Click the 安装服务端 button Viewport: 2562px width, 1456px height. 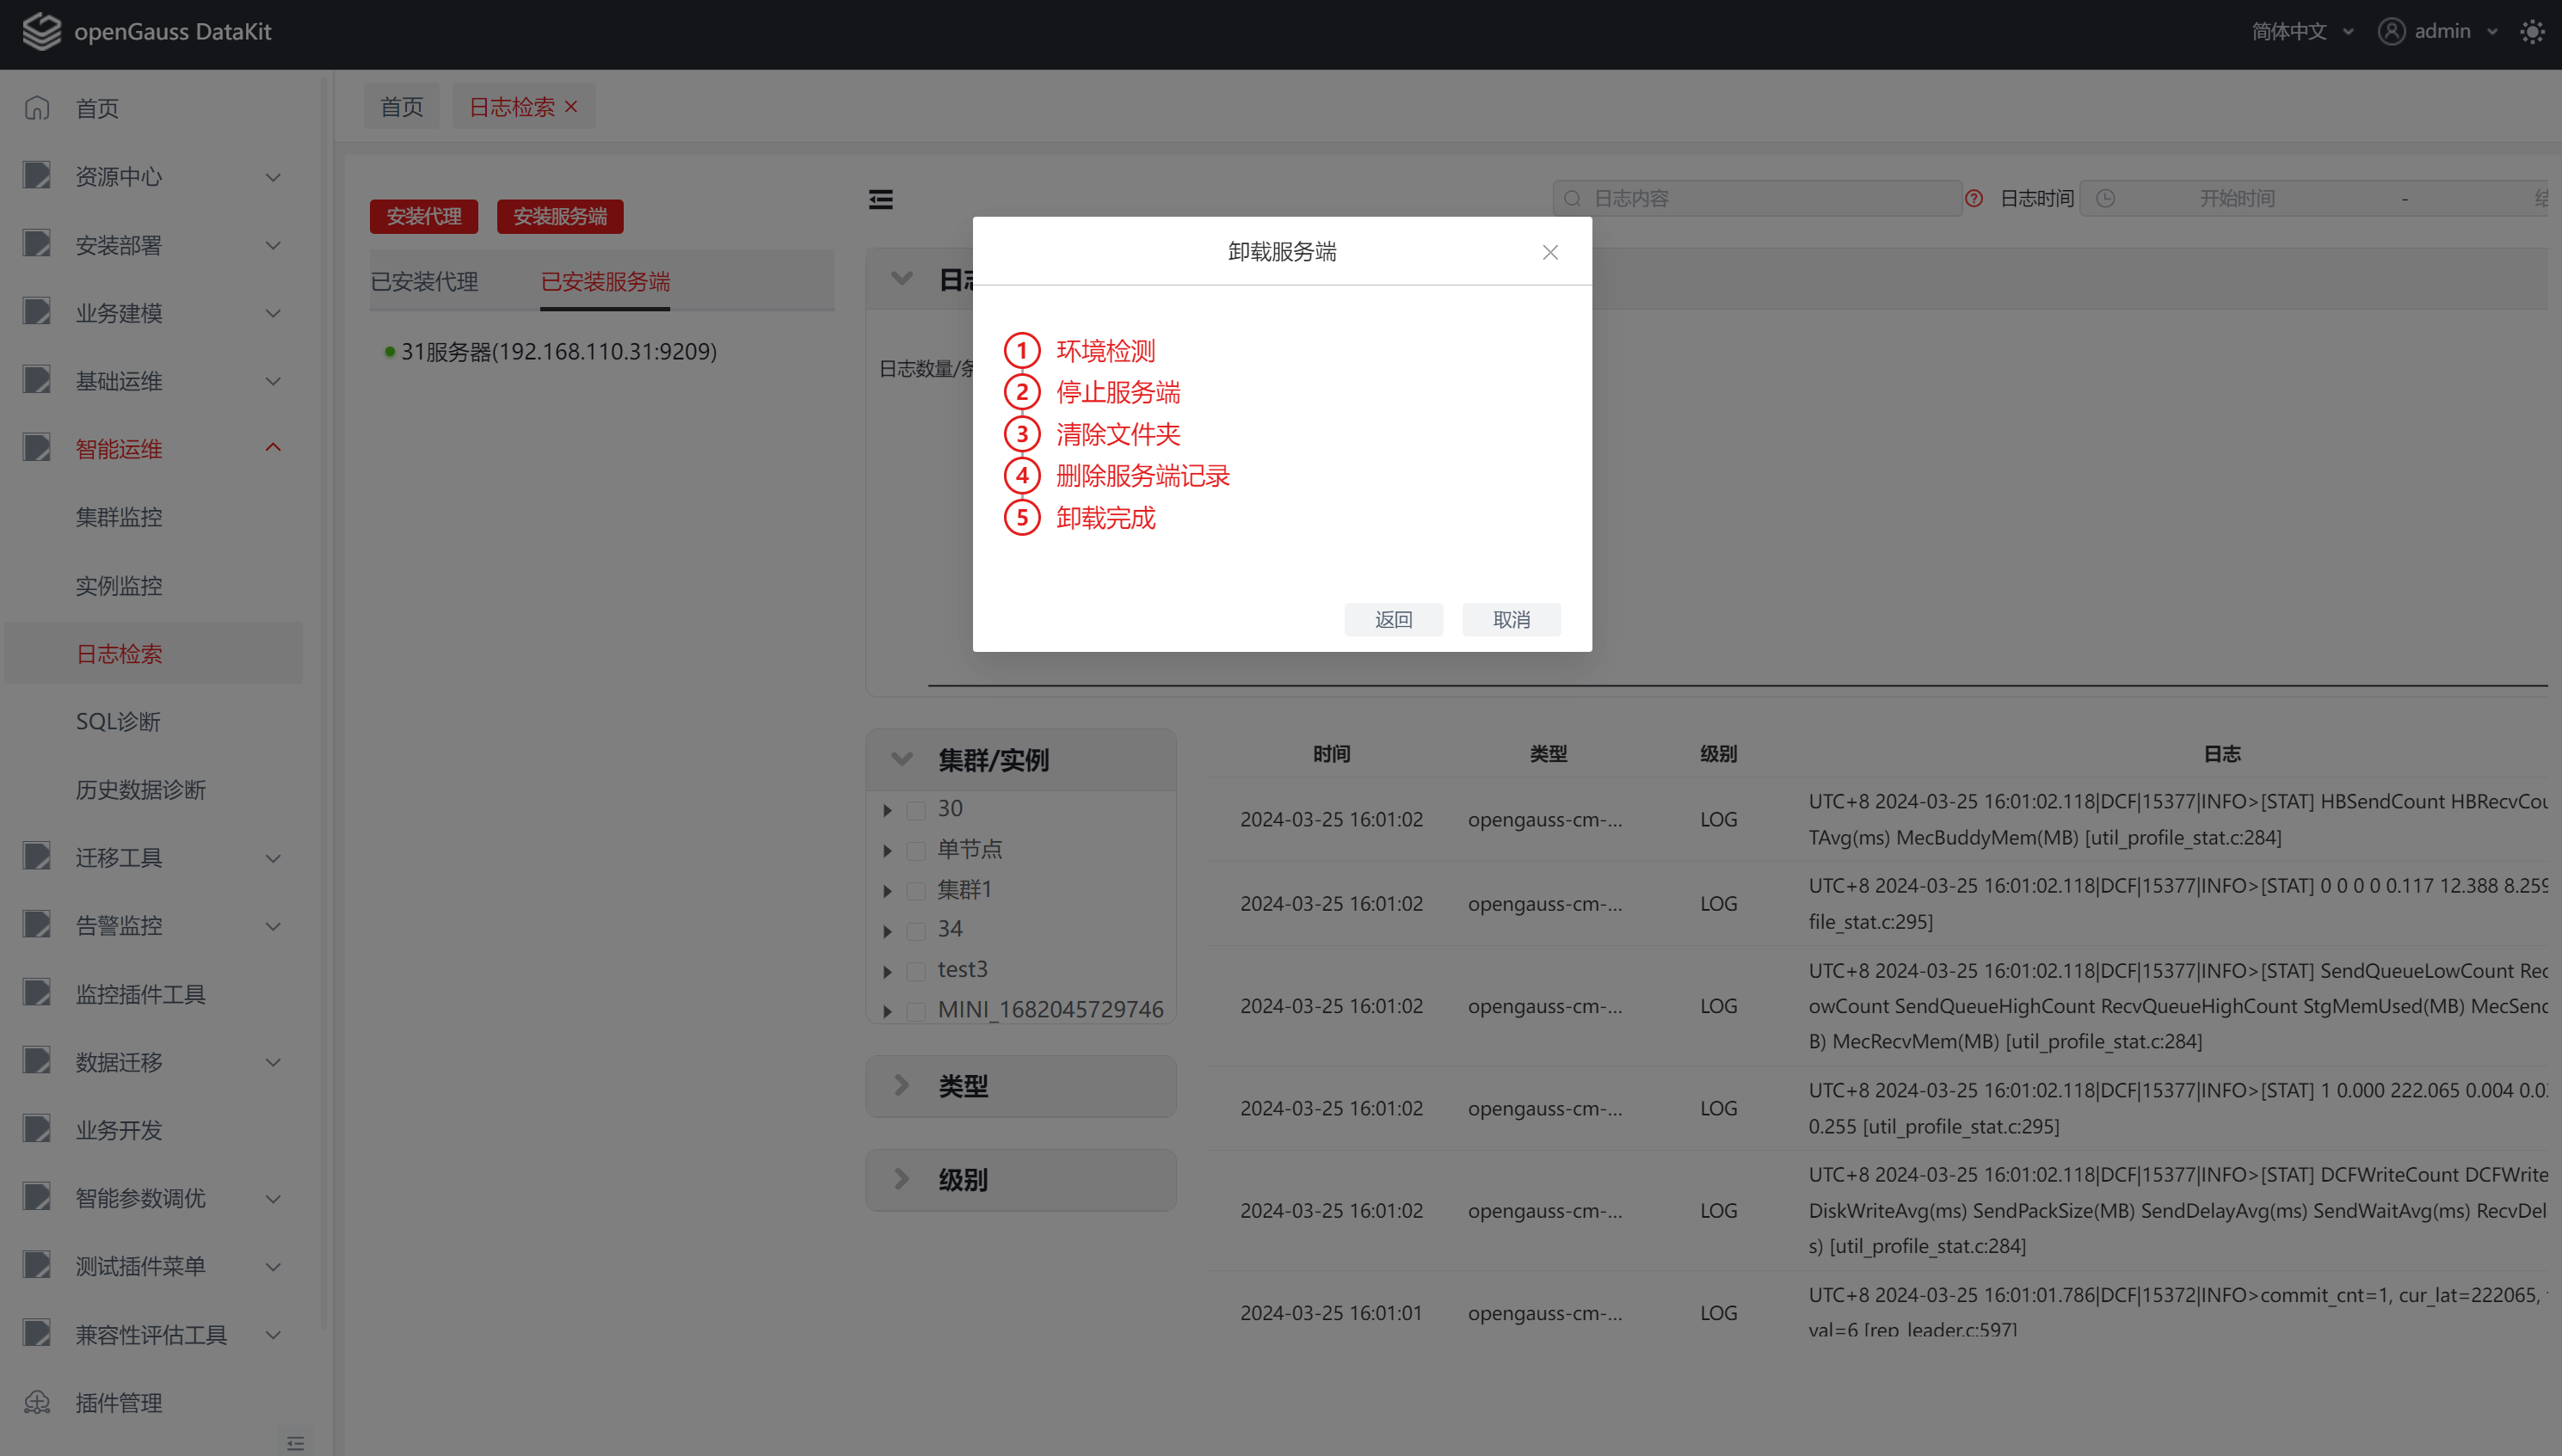[560, 216]
